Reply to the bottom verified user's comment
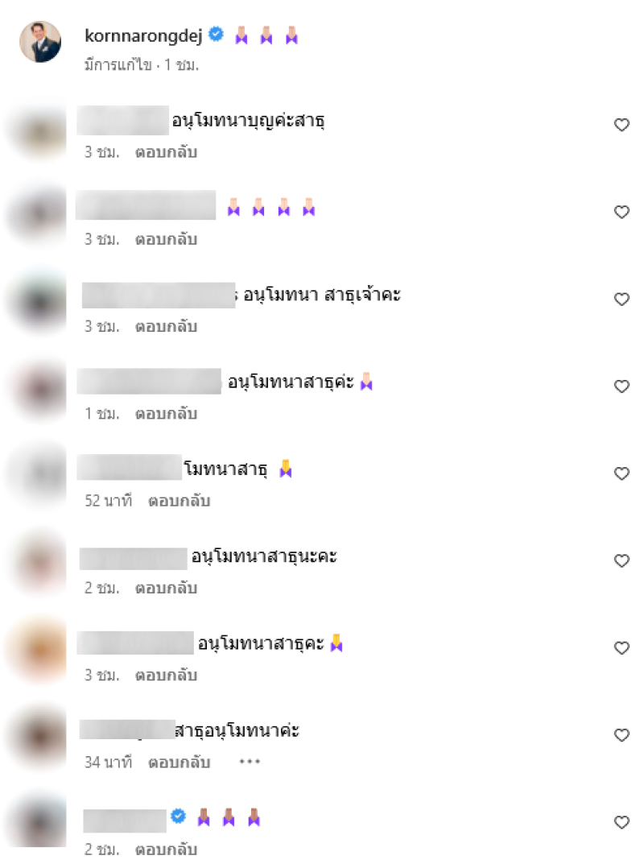Image resolution: width=644 pixels, height=868 pixels. point(166,849)
